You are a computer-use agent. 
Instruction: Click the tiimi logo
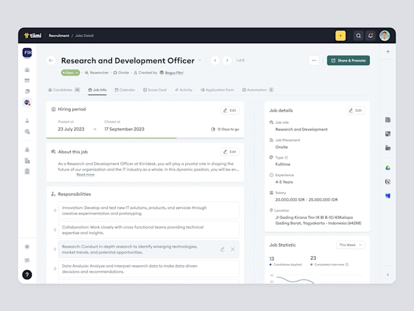click(33, 35)
